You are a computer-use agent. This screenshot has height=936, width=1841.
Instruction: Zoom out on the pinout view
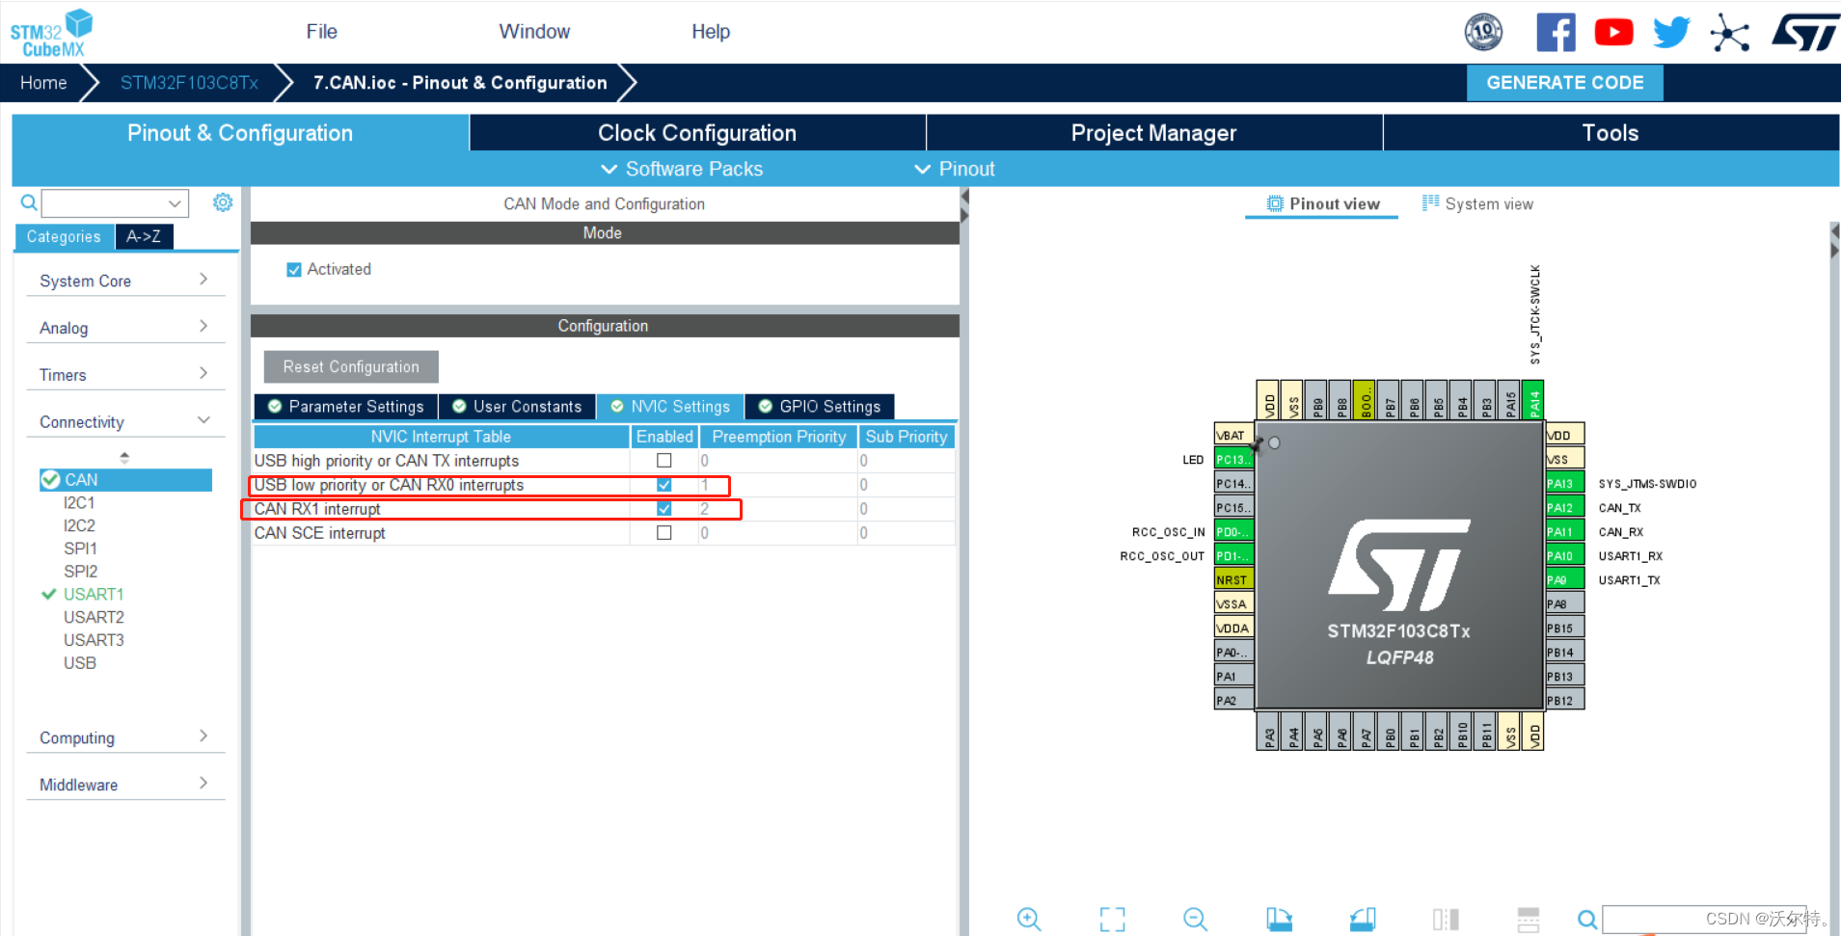coord(1195,919)
